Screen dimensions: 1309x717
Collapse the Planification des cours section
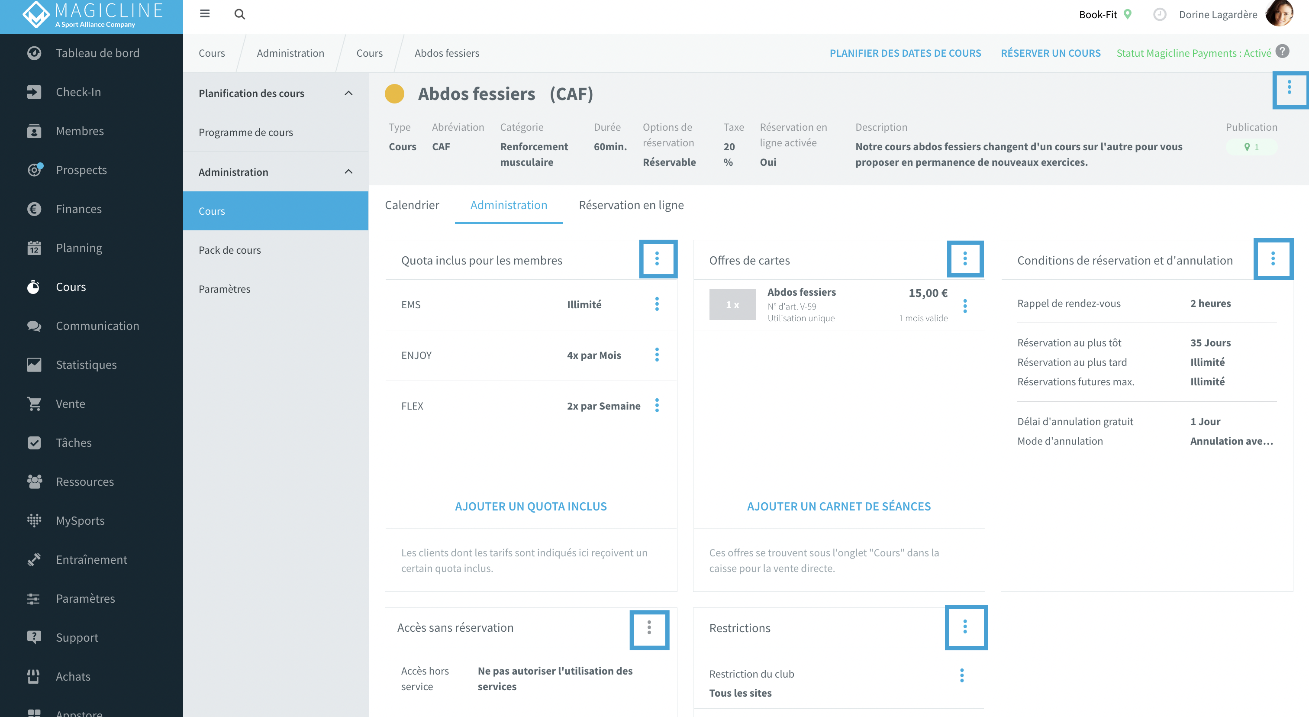coord(348,93)
